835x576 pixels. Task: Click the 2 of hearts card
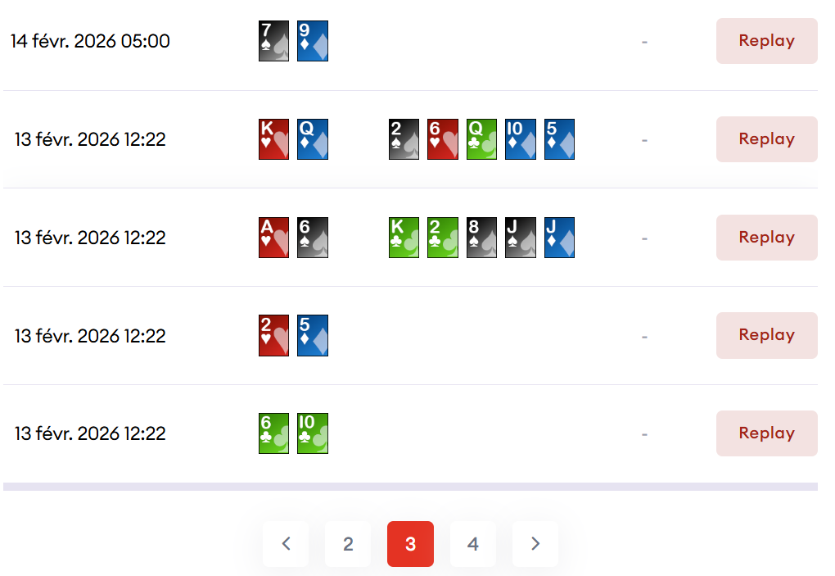click(273, 336)
